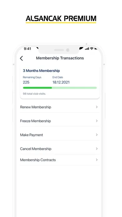Click the battery status icon
122x217 pixels.
(x=96, y=49)
